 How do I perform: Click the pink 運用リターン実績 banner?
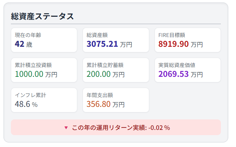(x=116, y=127)
